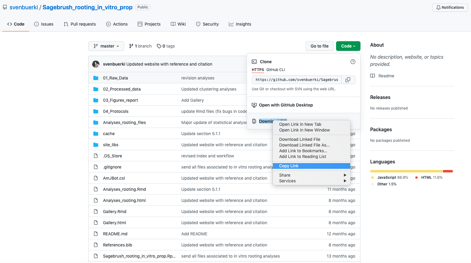Image resolution: width=471 pixels, height=263 pixels.
Task: Click the yellow JavaScript language bar segment
Action: point(406,171)
